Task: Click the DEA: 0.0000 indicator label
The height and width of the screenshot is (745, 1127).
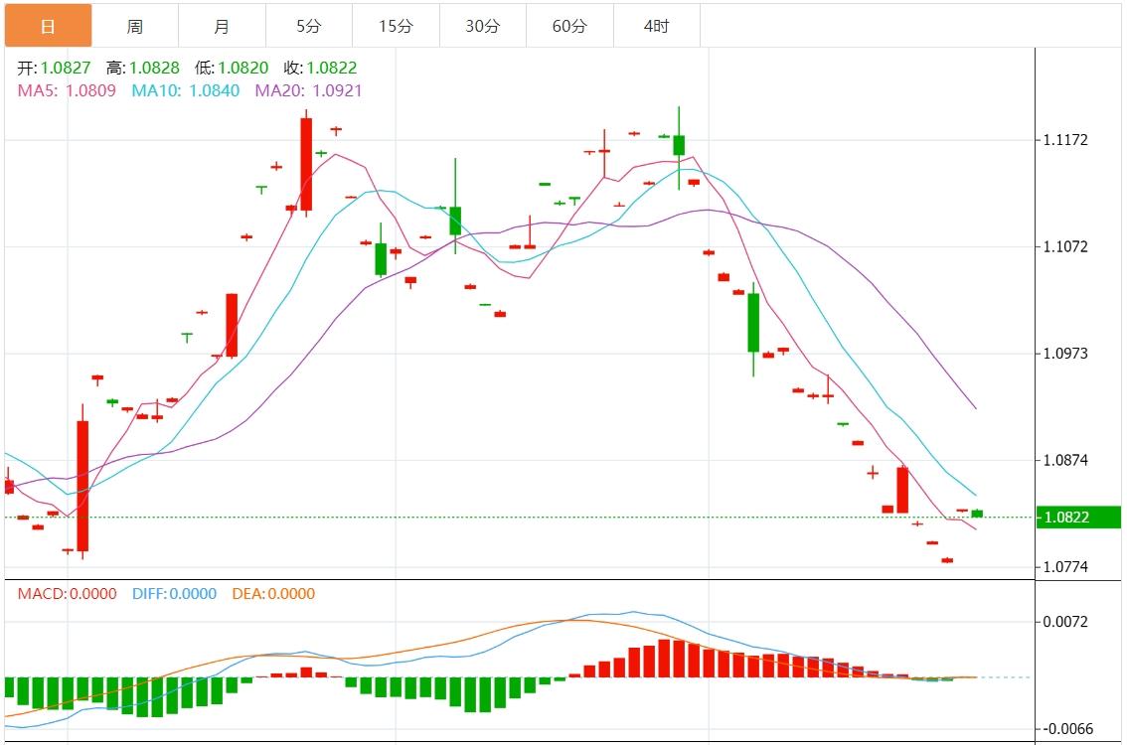Action: point(273,594)
